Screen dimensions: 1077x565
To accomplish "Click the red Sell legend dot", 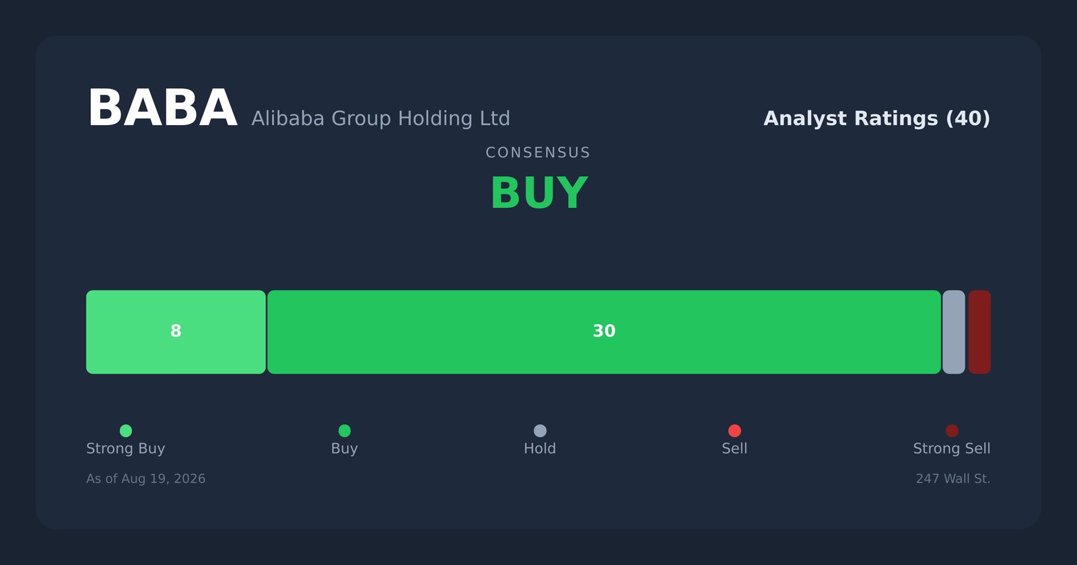I will [x=734, y=430].
